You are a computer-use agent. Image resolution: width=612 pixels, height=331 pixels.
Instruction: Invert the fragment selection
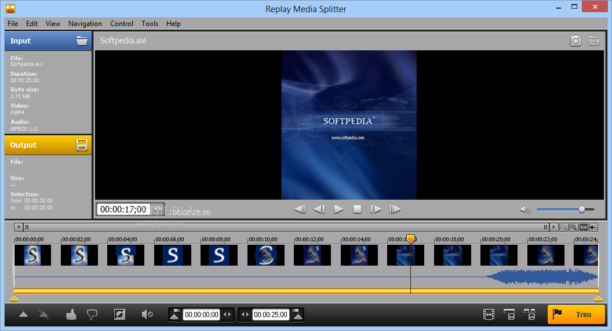120,314
